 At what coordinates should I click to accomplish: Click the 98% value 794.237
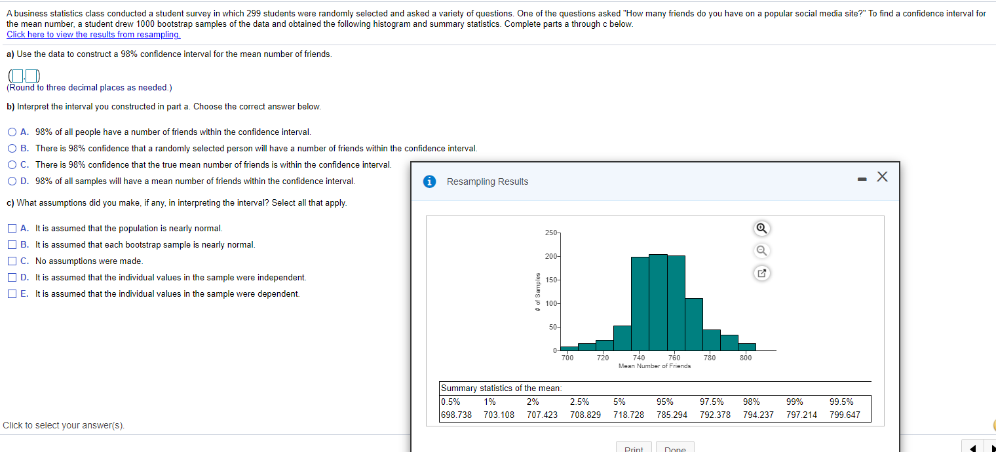tap(758, 415)
